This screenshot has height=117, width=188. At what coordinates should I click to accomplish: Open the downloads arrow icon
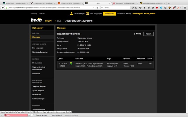pos(145,8)
